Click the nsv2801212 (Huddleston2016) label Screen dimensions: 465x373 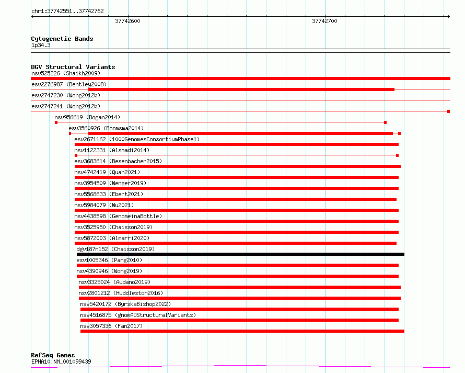point(121,293)
